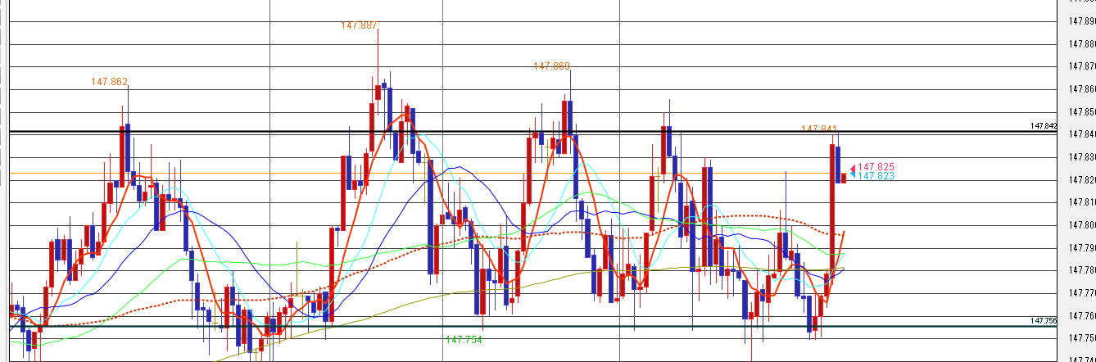The width and height of the screenshot is (1096, 362).
Task: Click the red 147.825 ask price label
Action: tap(876, 167)
